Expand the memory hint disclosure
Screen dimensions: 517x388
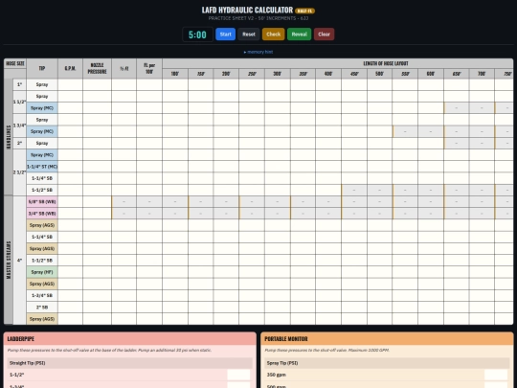(258, 52)
